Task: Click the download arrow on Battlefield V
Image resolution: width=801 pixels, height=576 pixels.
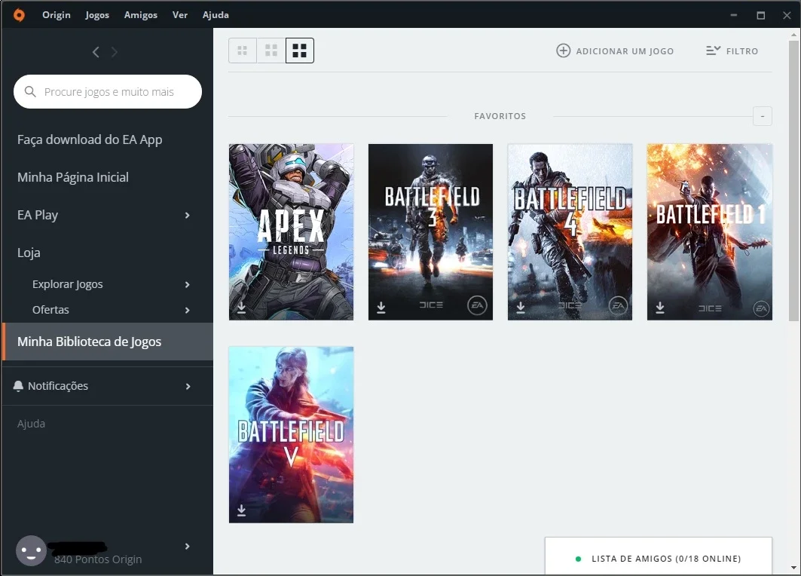Action: (242, 510)
